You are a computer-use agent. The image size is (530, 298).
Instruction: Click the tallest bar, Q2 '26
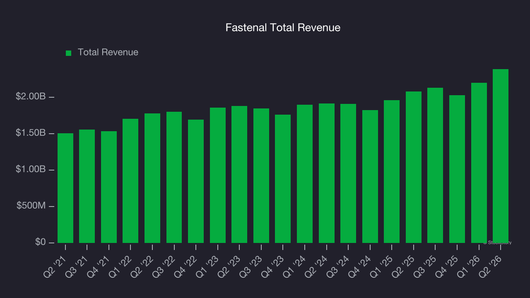pyautogui.click(x=501, y=156)
